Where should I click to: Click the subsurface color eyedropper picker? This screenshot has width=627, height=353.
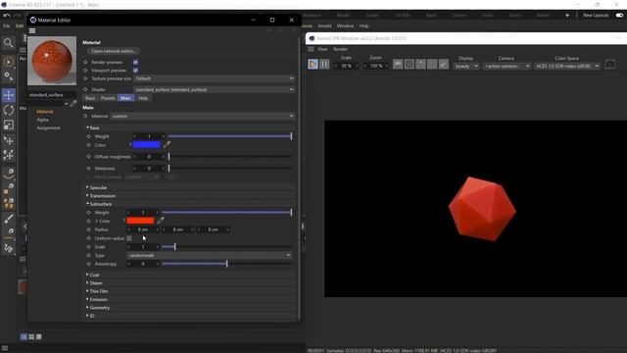tap(161, 221)
